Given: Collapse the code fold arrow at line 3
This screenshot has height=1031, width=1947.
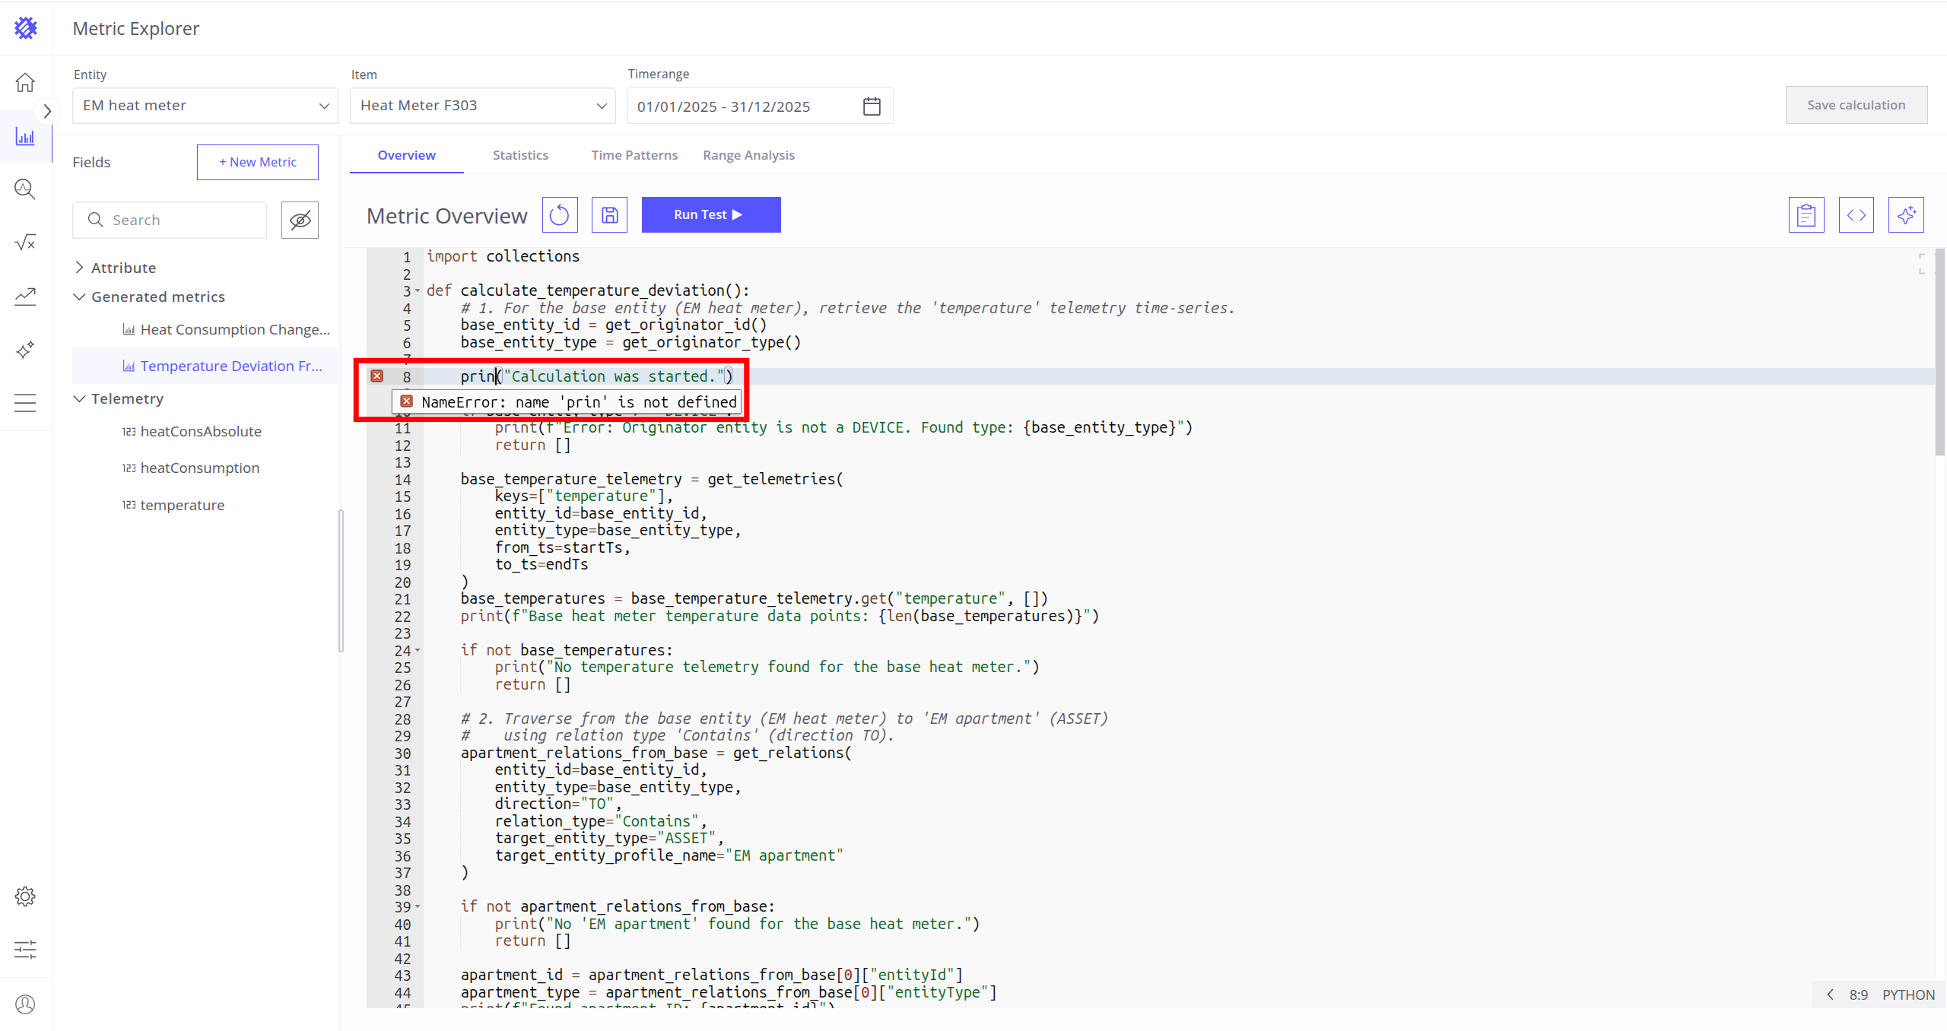Looking at the screenshot, I should tap(418, 290).
